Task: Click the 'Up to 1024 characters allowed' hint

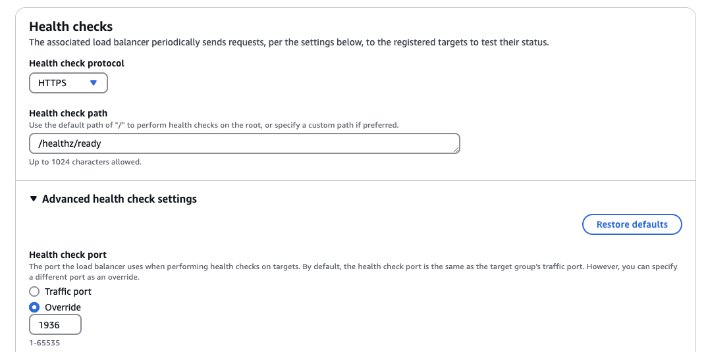Action: 85,161
